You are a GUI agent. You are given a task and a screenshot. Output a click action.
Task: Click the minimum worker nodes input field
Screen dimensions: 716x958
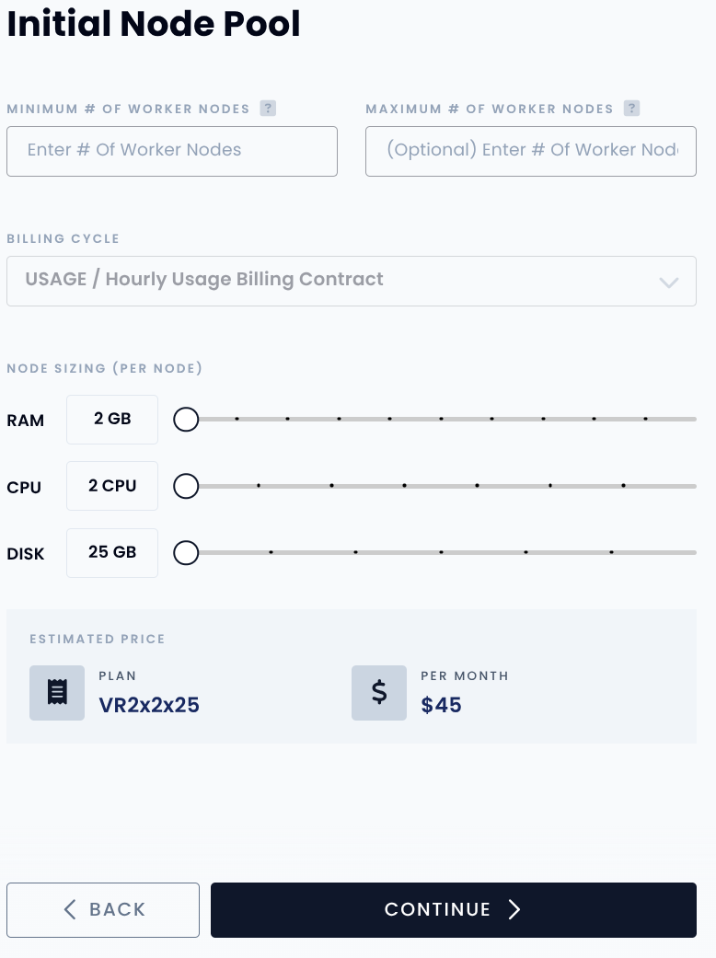(x=172, y=151)
